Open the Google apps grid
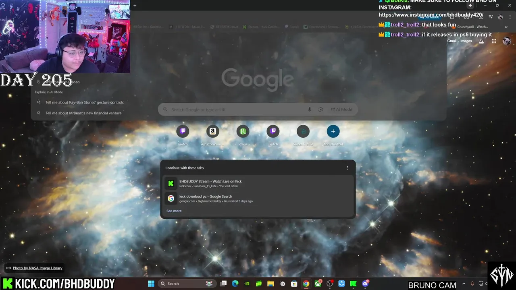 pyautogui.click(x=494, y=41)
